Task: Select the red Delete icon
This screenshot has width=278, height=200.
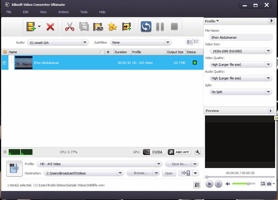Action: [x=50, y=26]
